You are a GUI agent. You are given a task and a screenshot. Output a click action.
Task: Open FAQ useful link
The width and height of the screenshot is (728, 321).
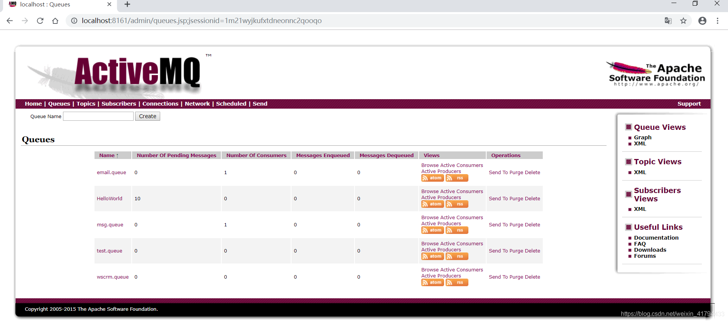[640, 244]
